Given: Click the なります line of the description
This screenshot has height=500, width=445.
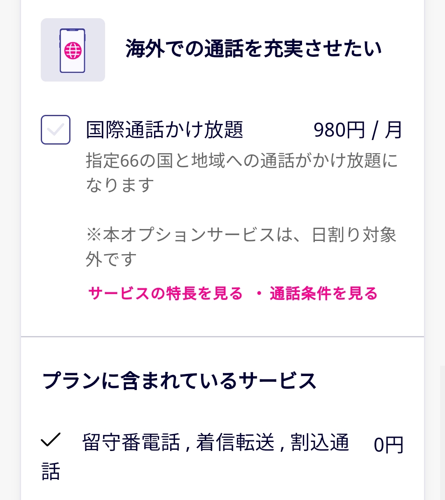Looking at the screenshot, I should (120, 185).
